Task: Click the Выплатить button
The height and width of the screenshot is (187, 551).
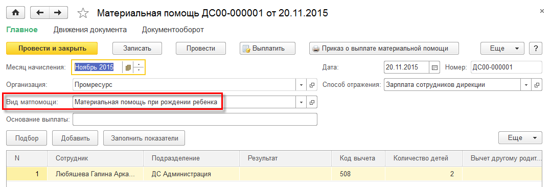Action: (x=268, y=49)
